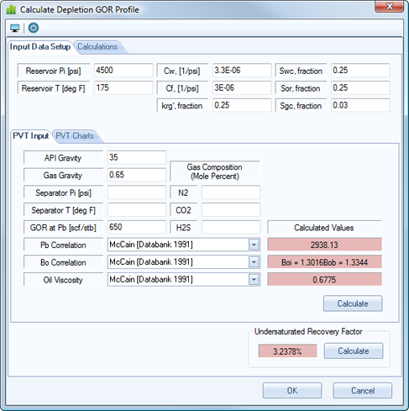Click Calculate button under PVT values

353,303
